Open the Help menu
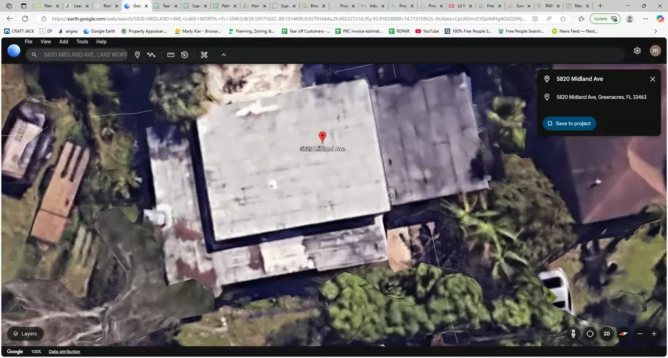Viewport: 668px width, 358px height. tap(101, 42)
